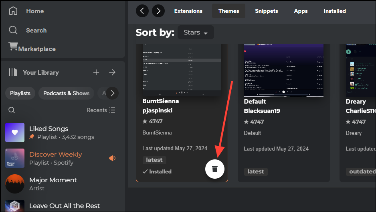This screenshot has height=212, width=376.
Task: Open the Liked Songs playlist cover
Action: point(15,132)
